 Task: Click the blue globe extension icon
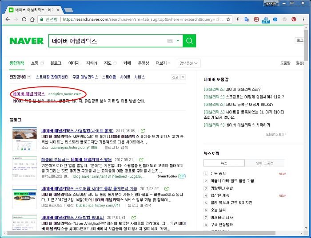(x=275, y=19)
